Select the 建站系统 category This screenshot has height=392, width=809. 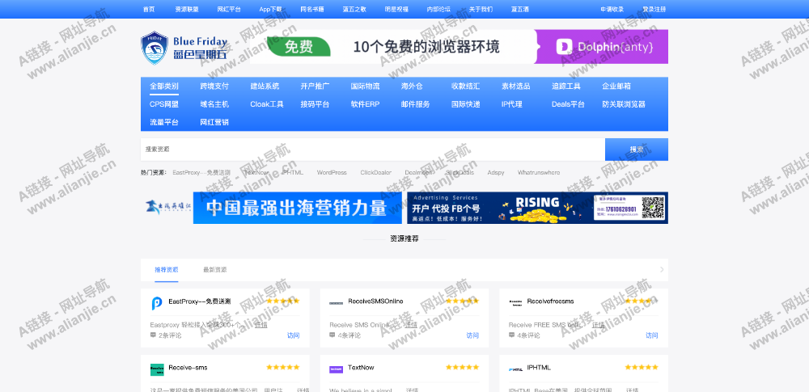click(265, 86)
